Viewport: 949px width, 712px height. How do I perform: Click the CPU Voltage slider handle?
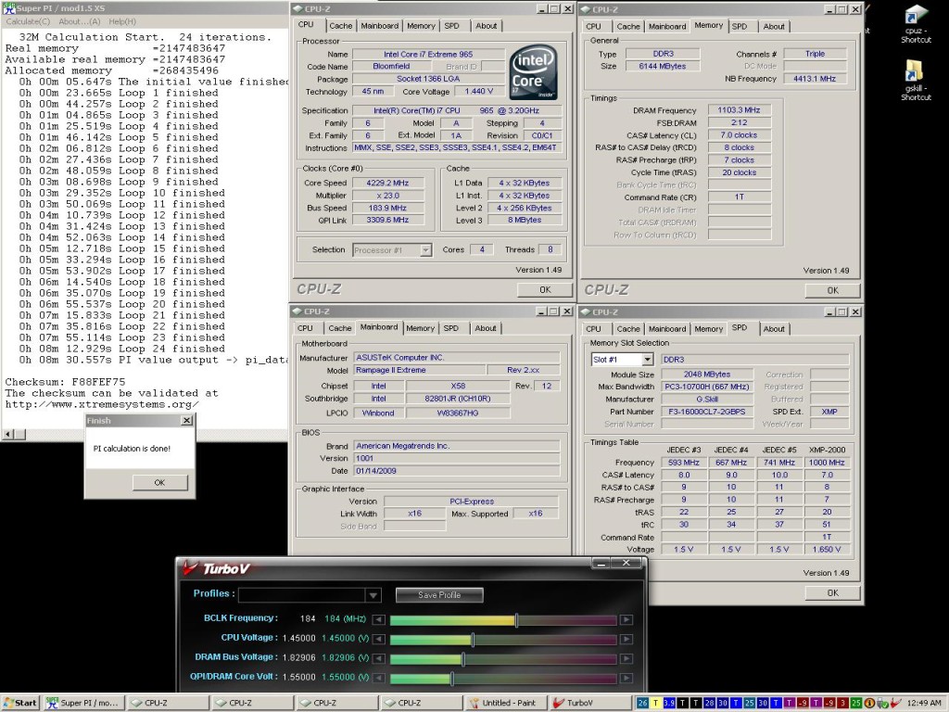[x=473, y=639]
